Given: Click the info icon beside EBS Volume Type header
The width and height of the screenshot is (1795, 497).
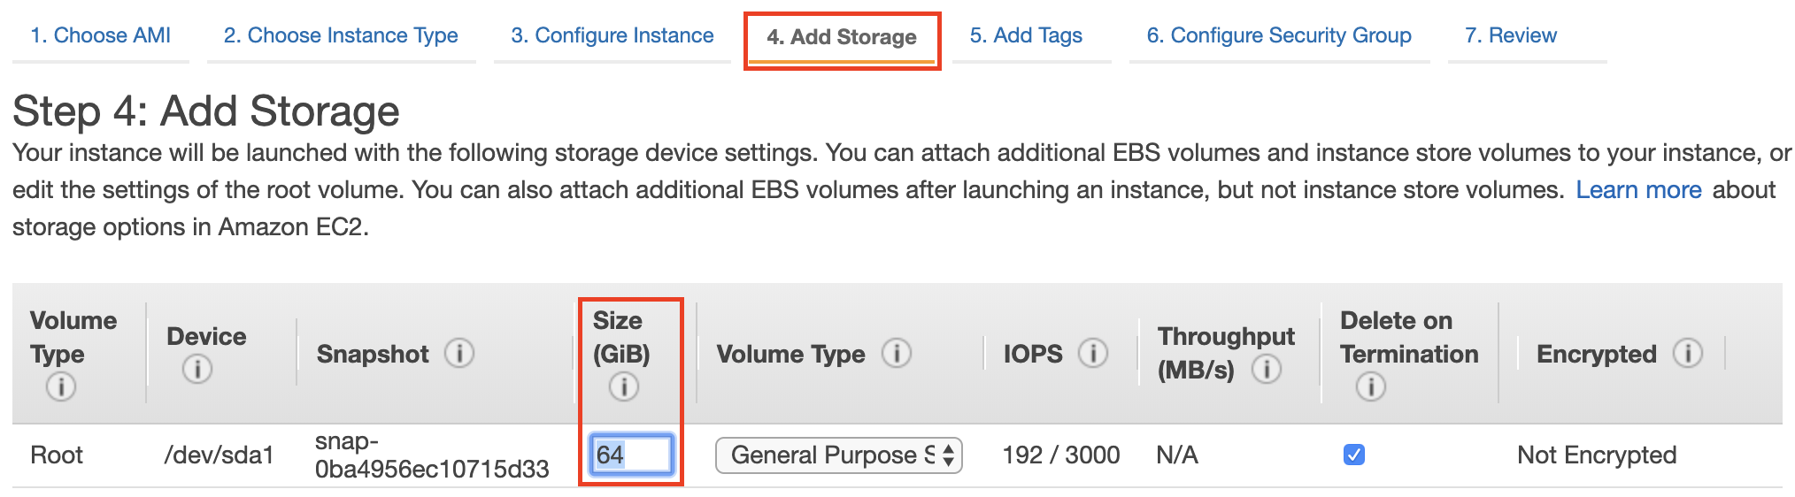Looking at the screenshot, I should 896,353.
